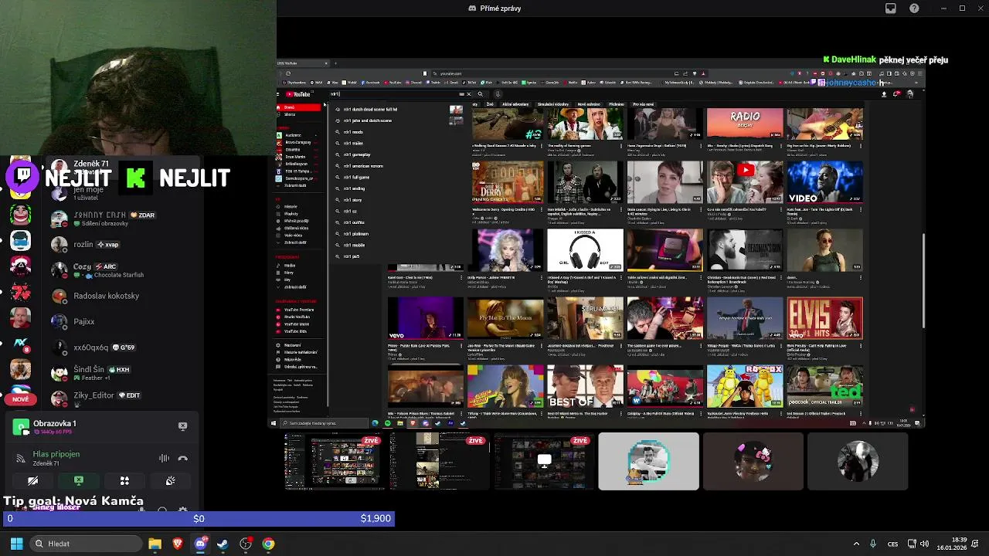
Task: Open volume control in system tray
Action: point(924,544)
